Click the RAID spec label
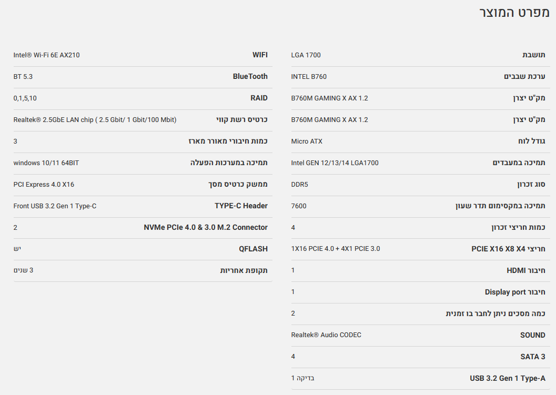The width and height of the screenshot is (556, 395). [259, 98]
